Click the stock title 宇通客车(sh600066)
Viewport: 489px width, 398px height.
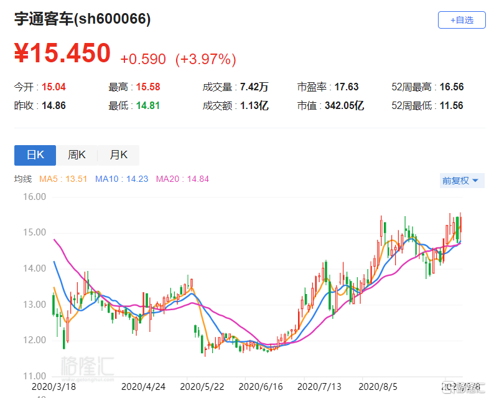click(82, 19)
